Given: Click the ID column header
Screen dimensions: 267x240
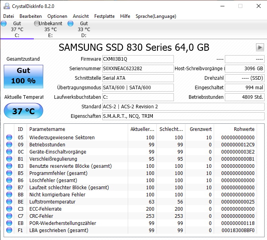Looking at the screenshot, I should 20,129.
